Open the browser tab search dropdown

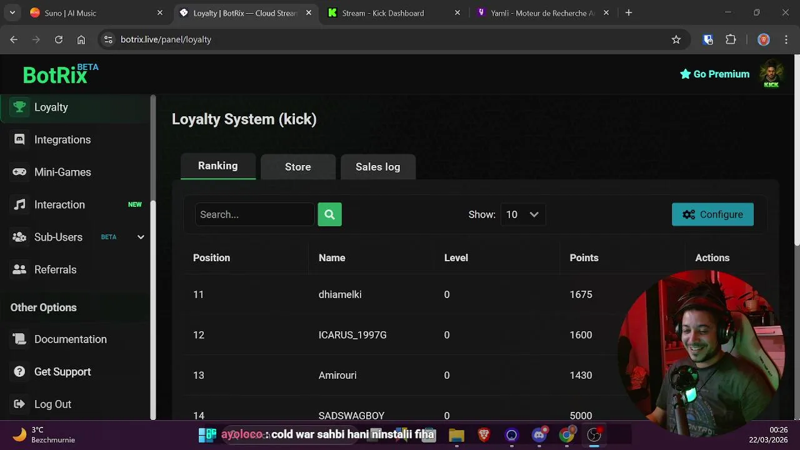coord(12,12)
